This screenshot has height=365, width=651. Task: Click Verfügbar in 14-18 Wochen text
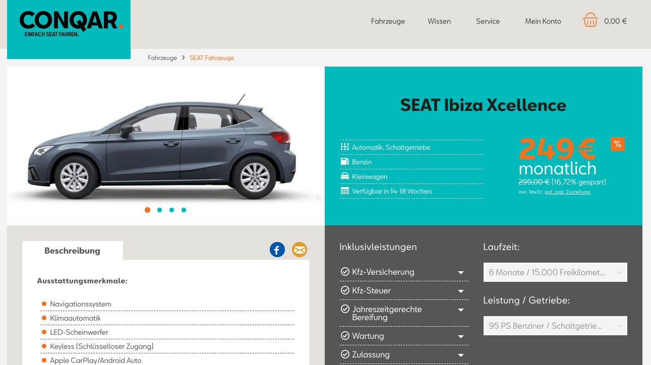tap(392, 191)
